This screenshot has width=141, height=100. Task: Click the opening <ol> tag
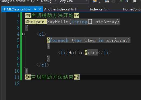tap(42, 34)
